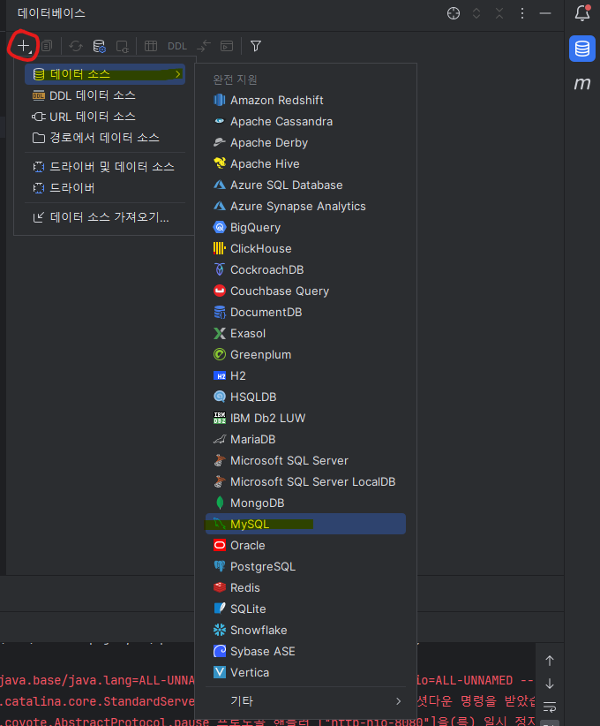The width and height of the screenshot is (600, 726).
Task: Open Data Source Properties icon
Action: (99, 46)
